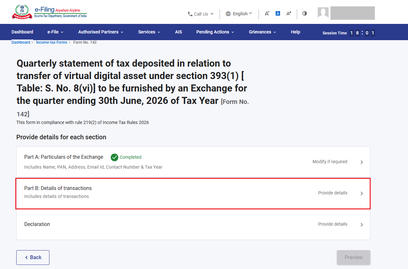Go to the Dashboard tab in navbar
408x269 pixels.
coord(22,32)
